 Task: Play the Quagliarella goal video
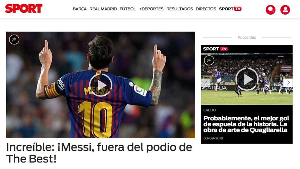(247, 79)
